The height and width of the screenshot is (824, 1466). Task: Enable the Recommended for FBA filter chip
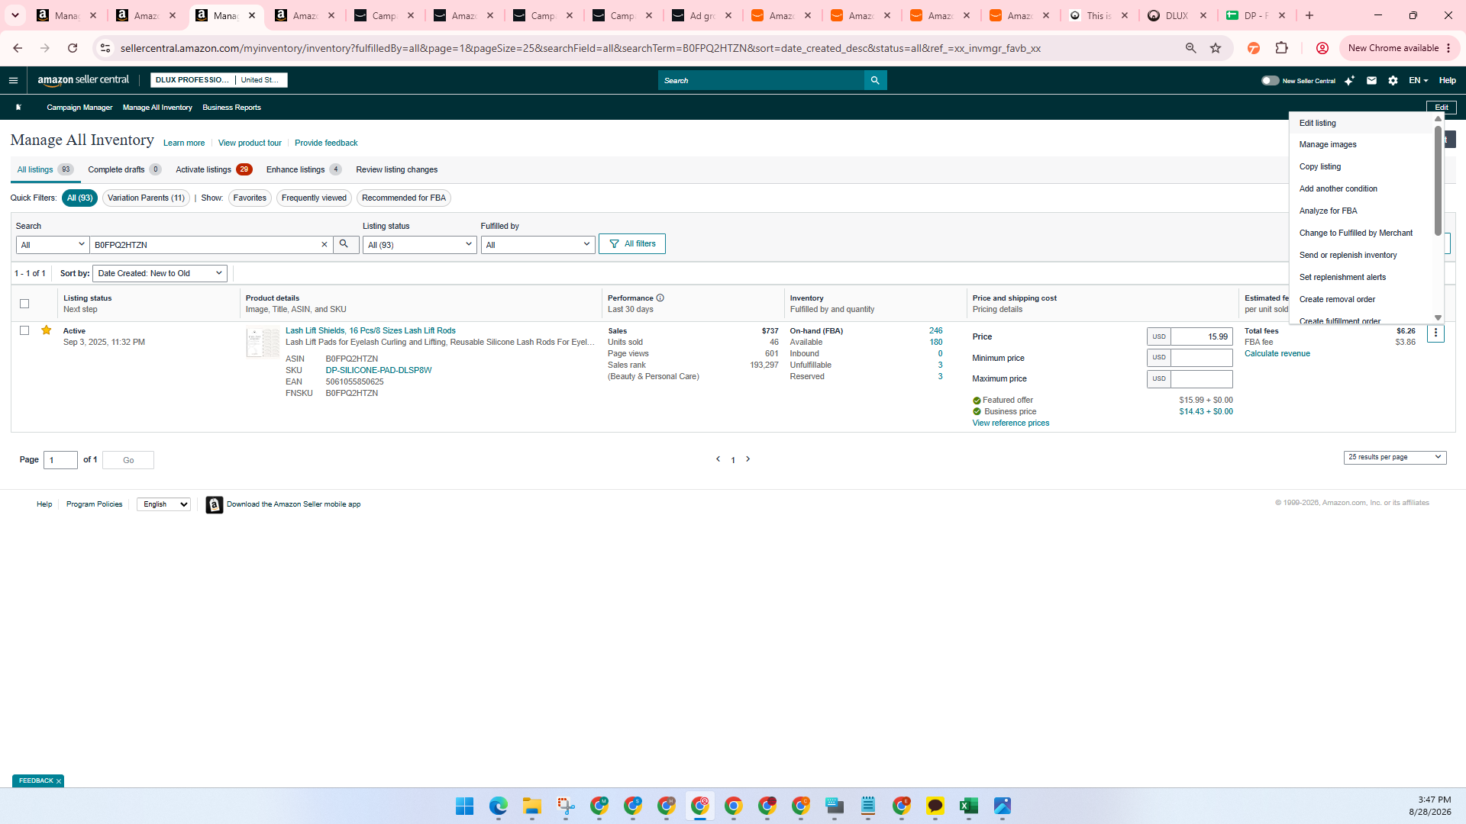(x=404, y=198)
